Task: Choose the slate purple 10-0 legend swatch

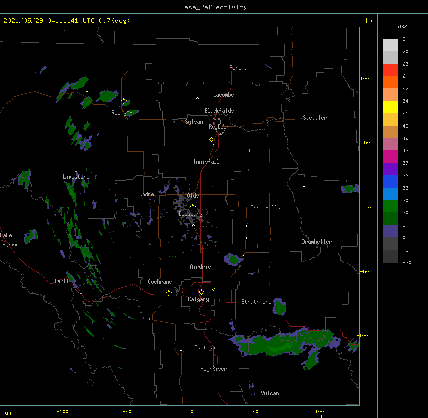Action: click(390, 231)
